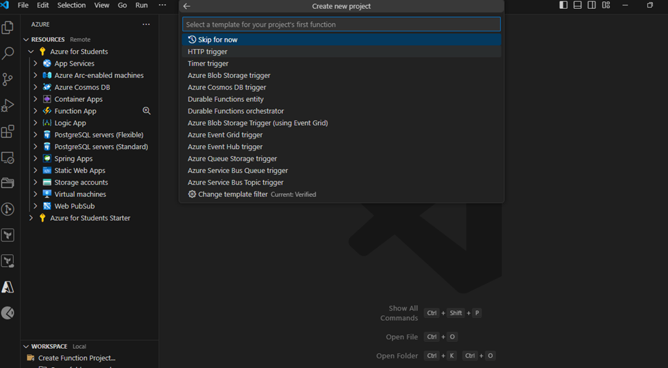
Task: Collapse the Azure for Students subscription
Action: [31, 51]
